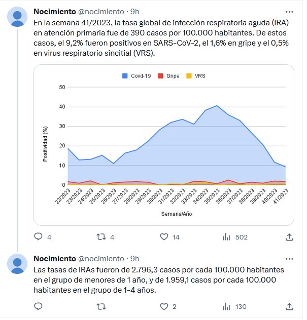Retweet the second Nocimiento tweet
Viewport: 307px width, 320px height.
(101, 306)
